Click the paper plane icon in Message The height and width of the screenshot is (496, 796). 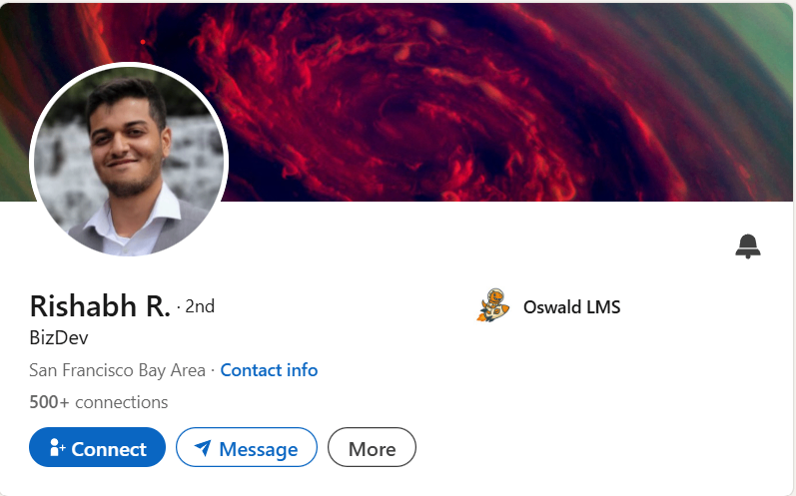click(203, 448)
